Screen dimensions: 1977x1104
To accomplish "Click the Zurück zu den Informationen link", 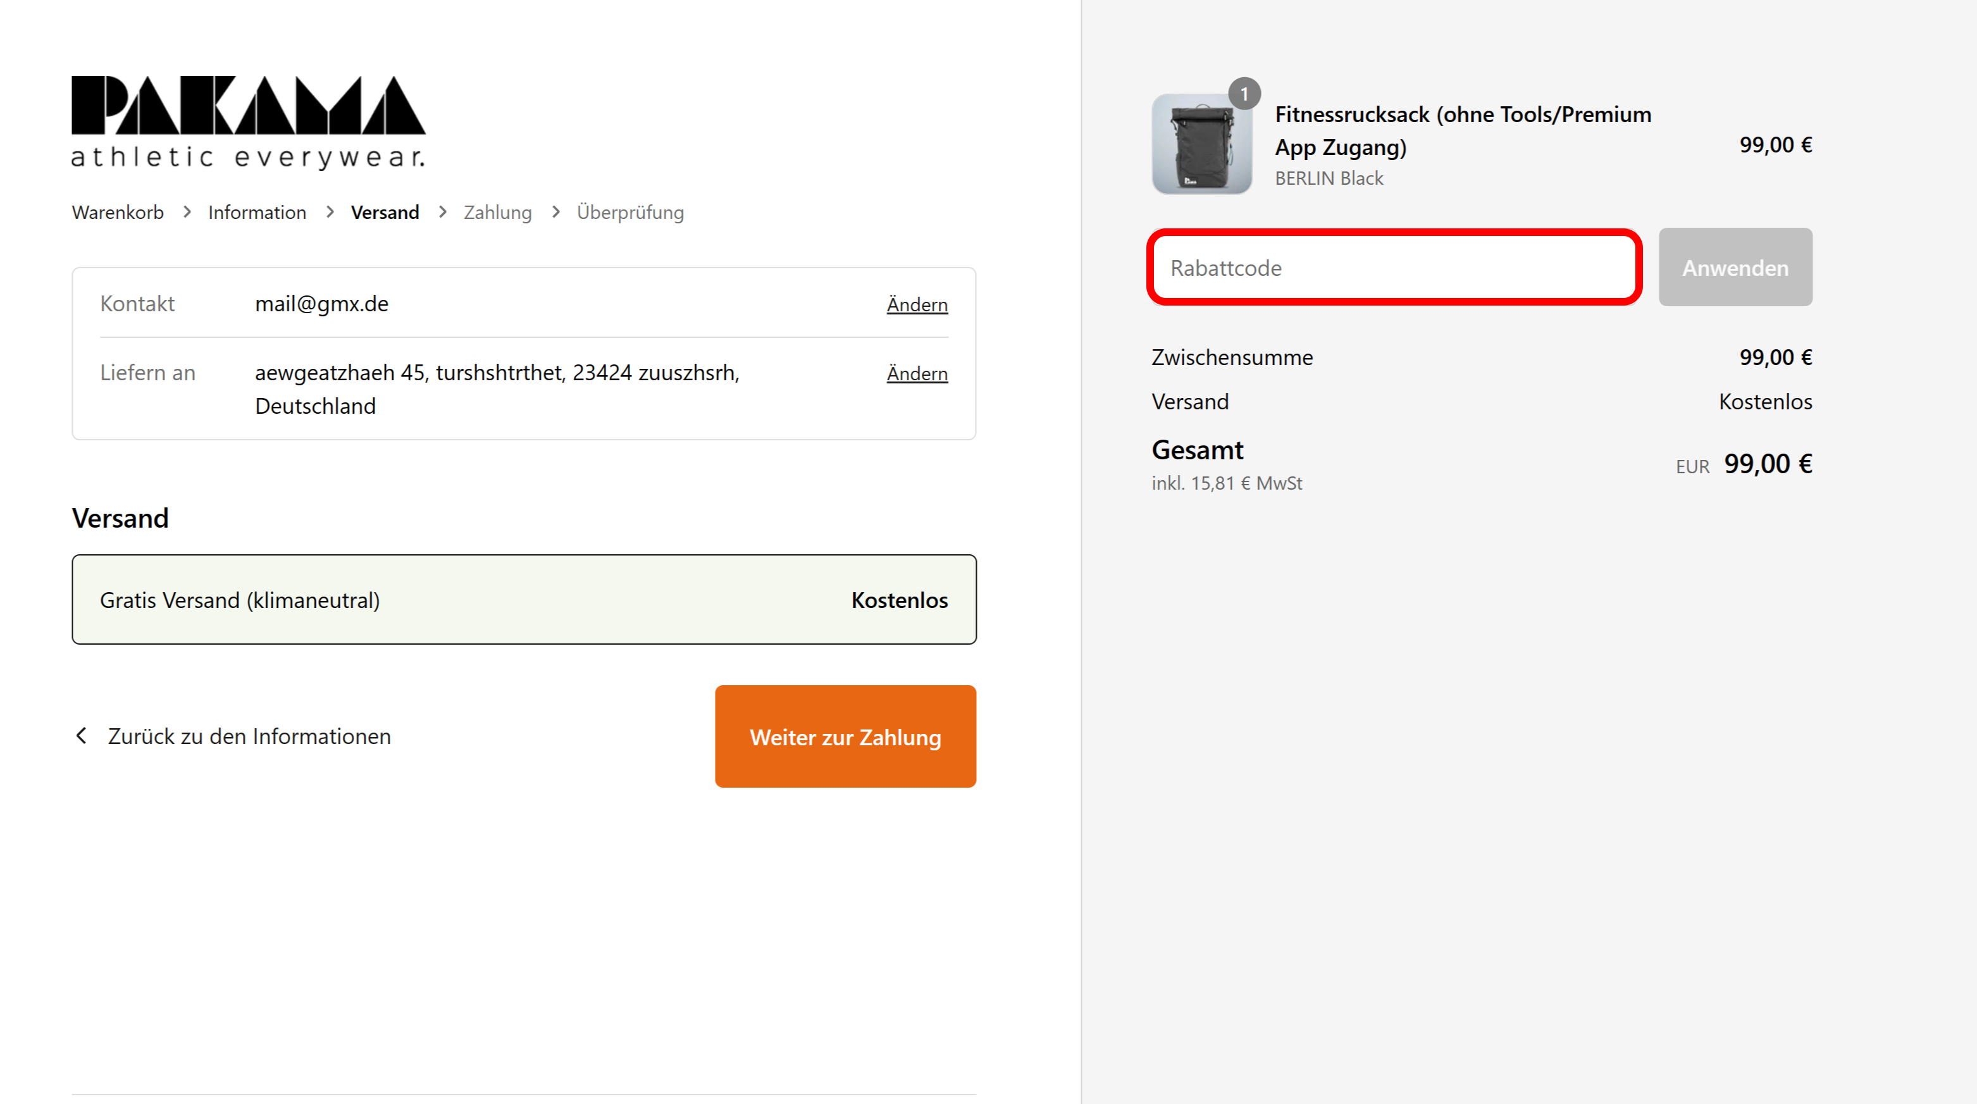I will click(249, 736).
